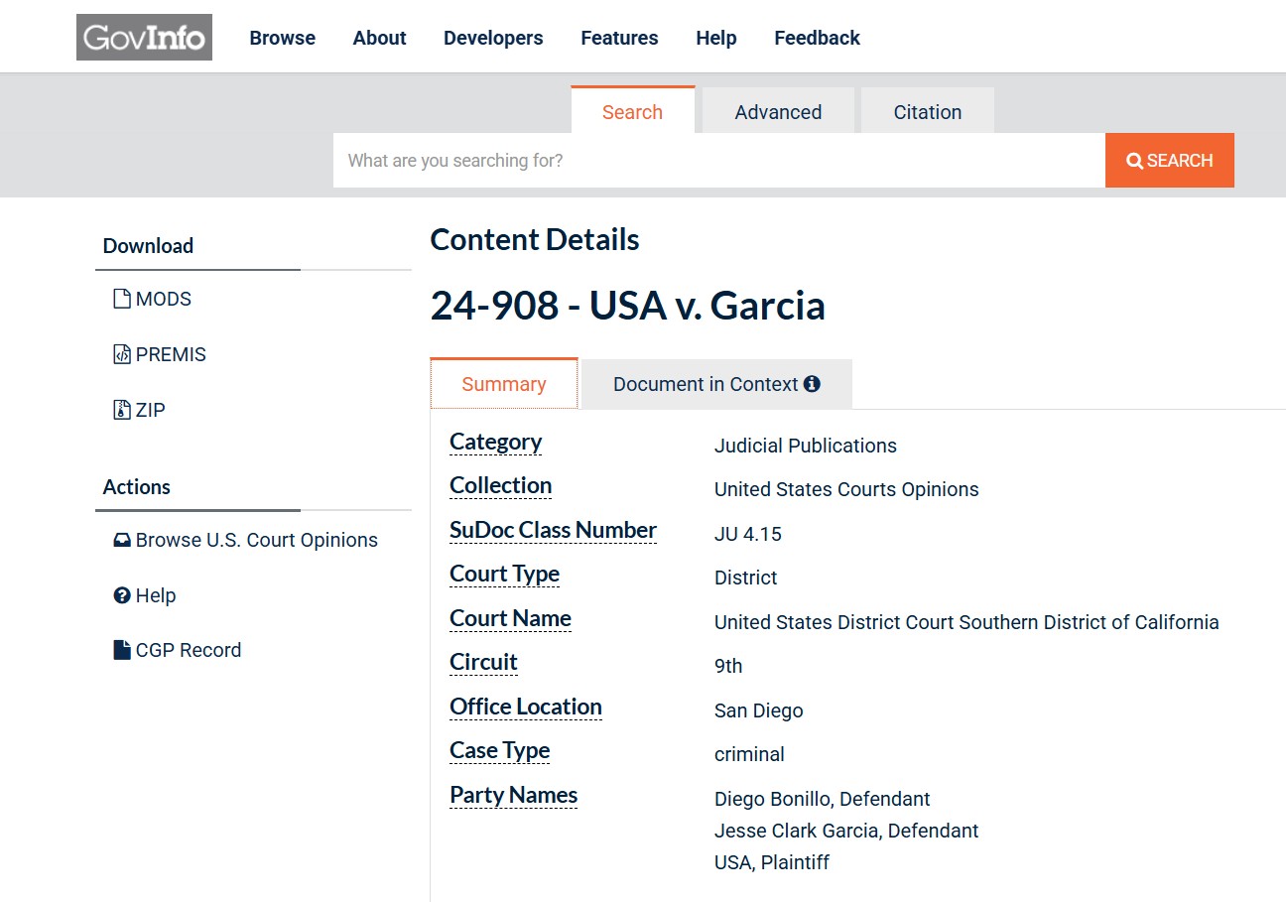
Task: Open Browse U.S. Court Opinions link
Action: pos(246,541)
